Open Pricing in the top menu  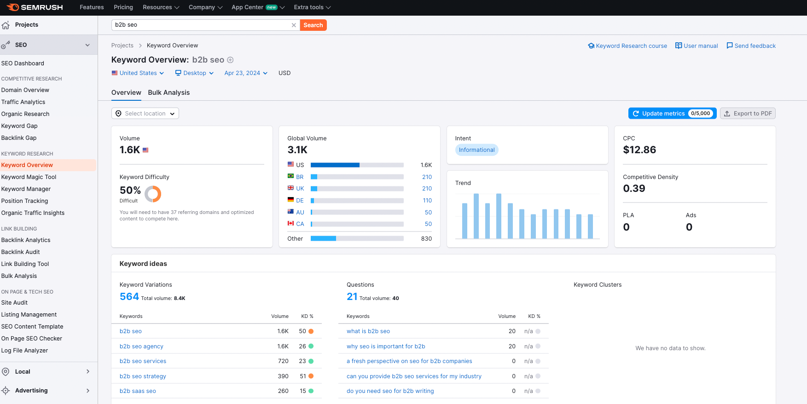[123, 7]
